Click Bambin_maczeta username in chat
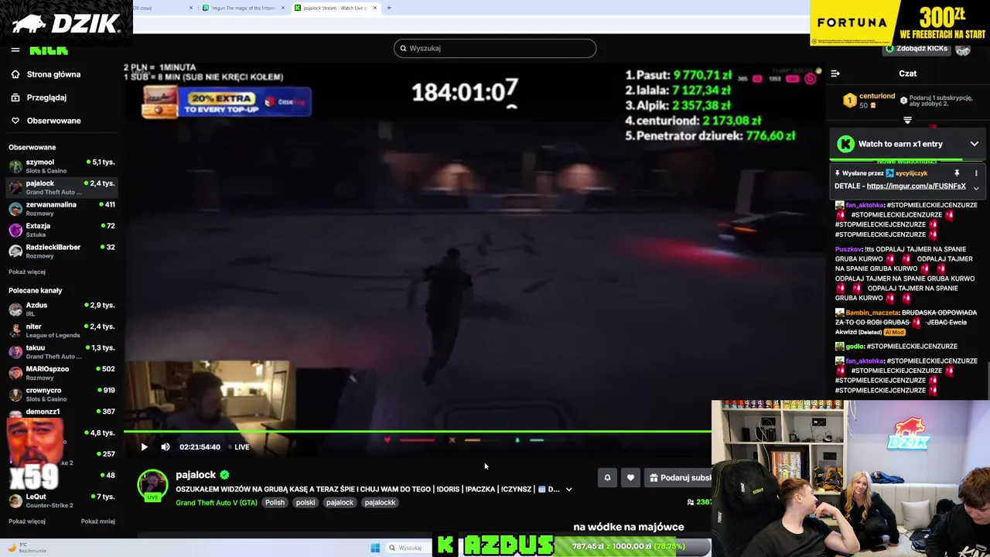Screen dimensions: 990x557 click(872, 313)
